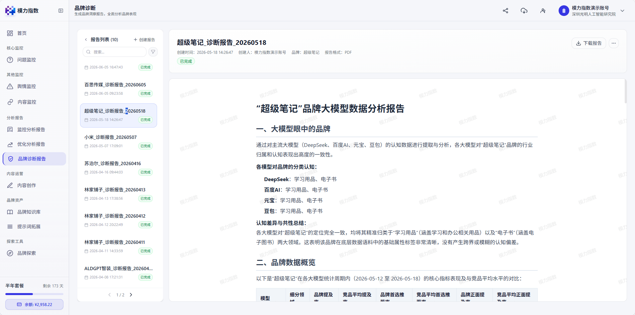Click the 内容创作 pencil icon
Viewport: 635px width, 315px height.
pos(10,185)
